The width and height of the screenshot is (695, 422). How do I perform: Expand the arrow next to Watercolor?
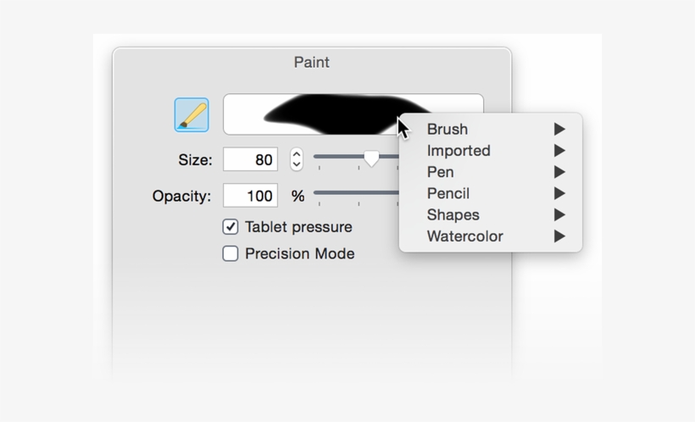[x=559, y=236]
